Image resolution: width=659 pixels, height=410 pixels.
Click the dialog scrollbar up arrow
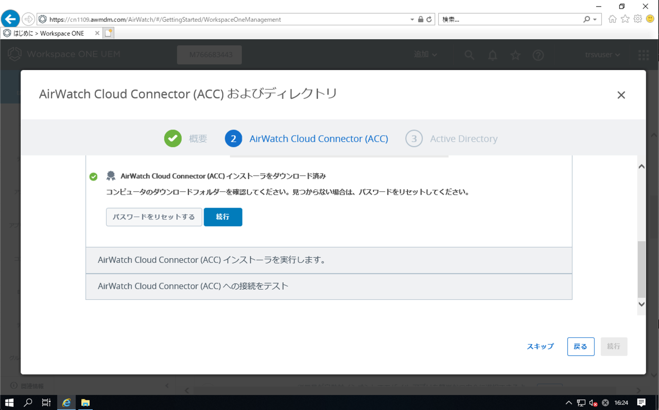642,166
